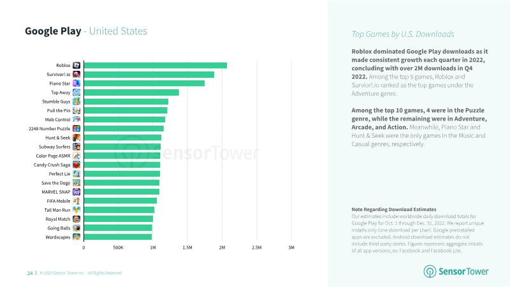510x287 pixels.
Task: Click the Stumble Guys game icon
Action: pyautogui.click(x=76, y=101)
